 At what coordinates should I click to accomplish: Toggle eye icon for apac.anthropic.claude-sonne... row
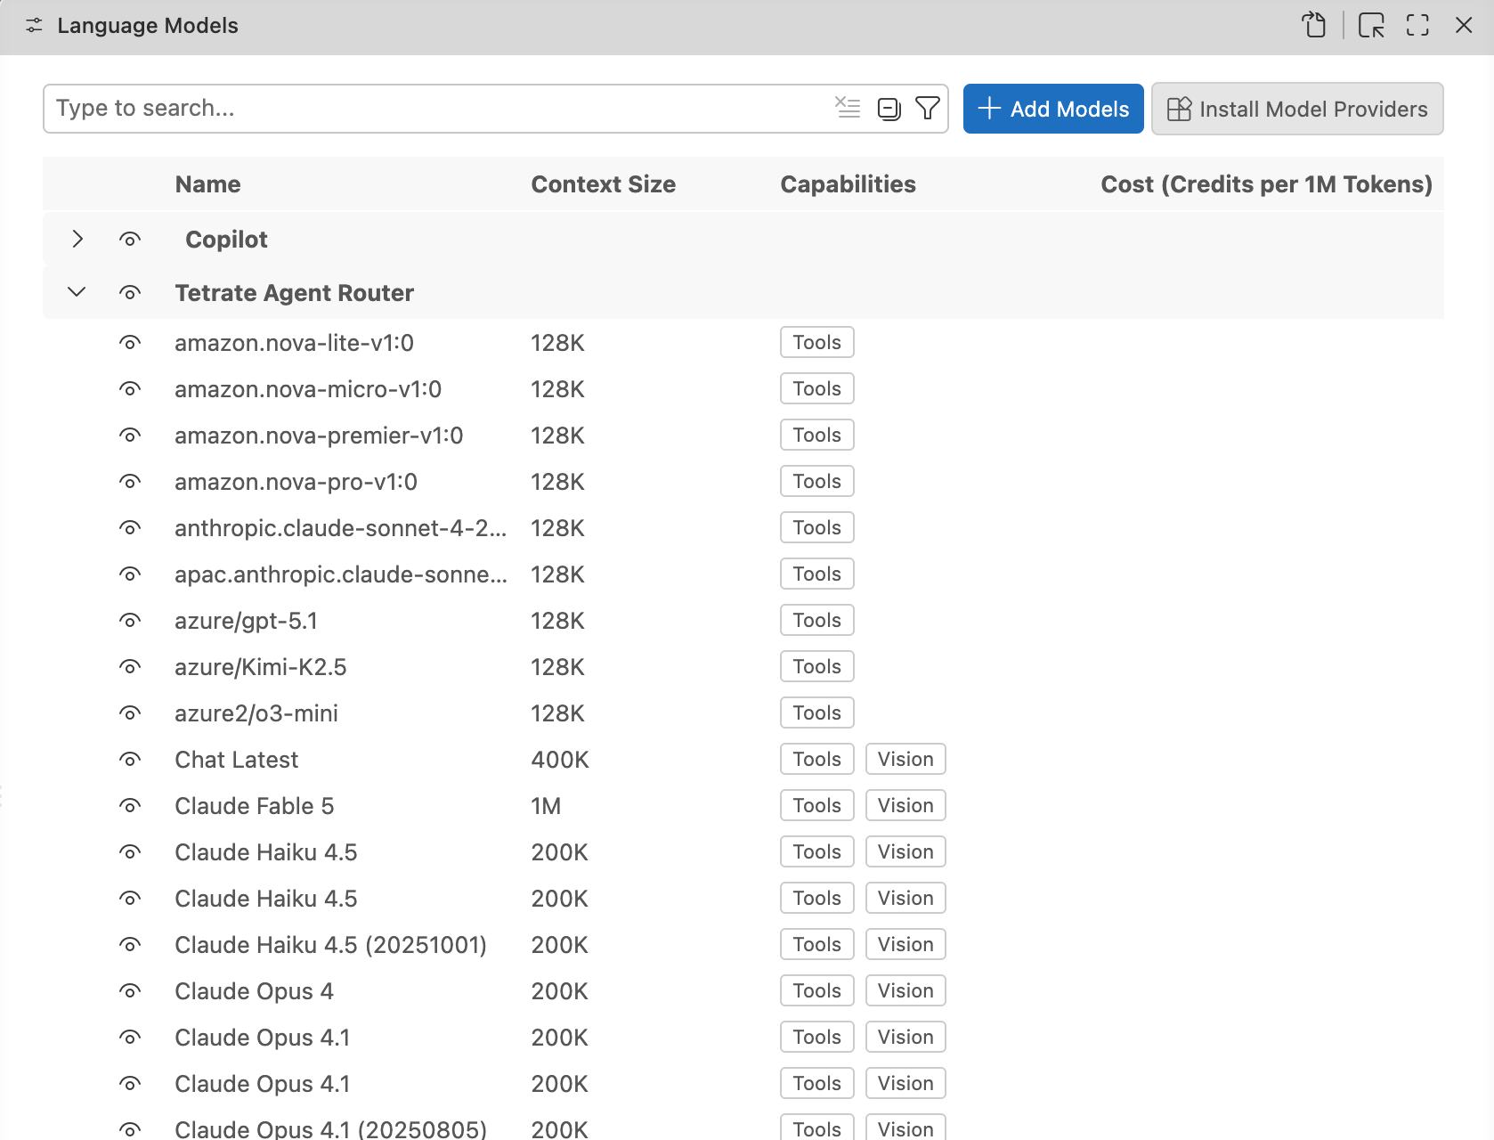(130, 574)
